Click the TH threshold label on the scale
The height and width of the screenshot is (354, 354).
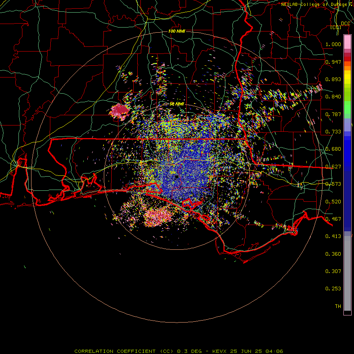(338, 306)
